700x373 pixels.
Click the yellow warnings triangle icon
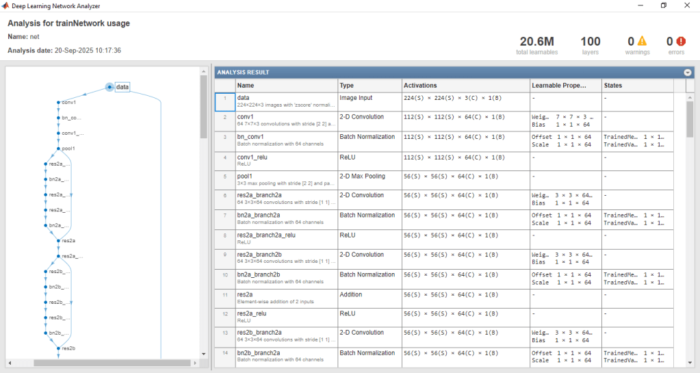(642, 42)
